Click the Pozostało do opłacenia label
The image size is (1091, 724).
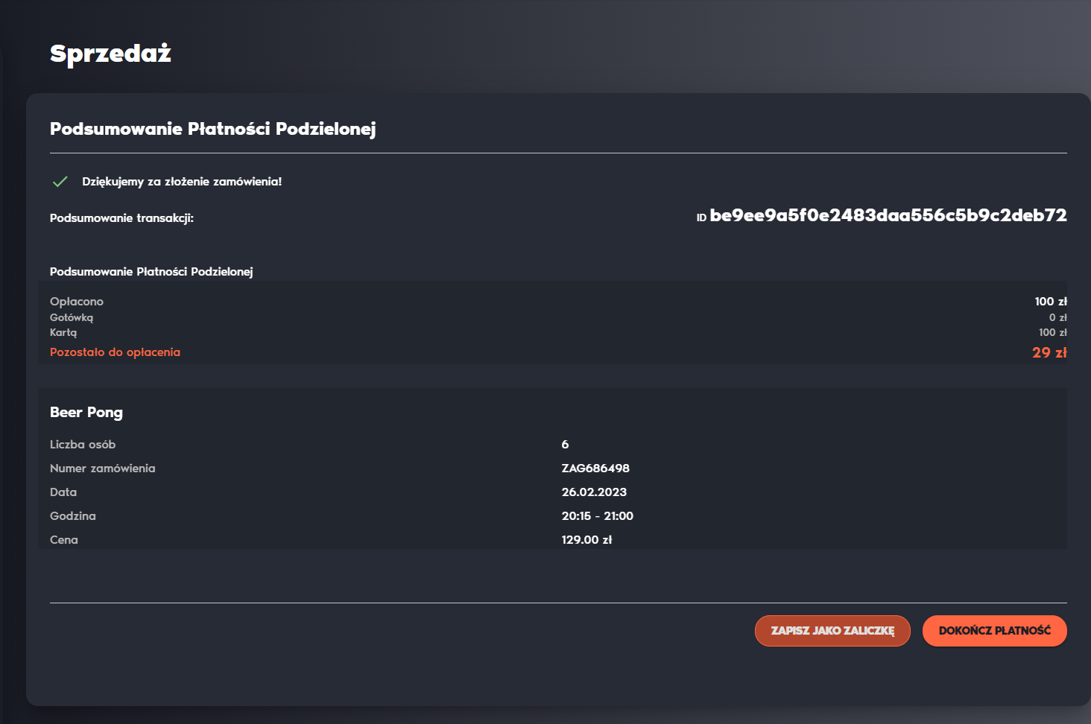click(x=115, y=352)
